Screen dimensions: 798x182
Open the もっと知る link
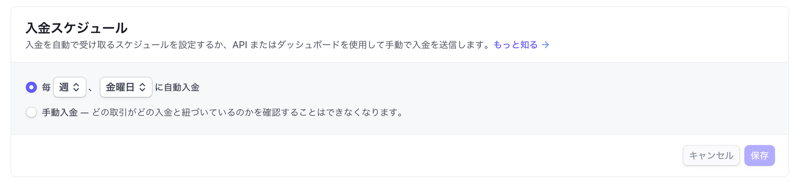[515, 45]
